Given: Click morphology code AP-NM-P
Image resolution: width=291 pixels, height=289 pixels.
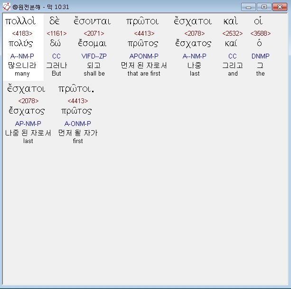Looking at the screenshot, I should tap(28, 124).
